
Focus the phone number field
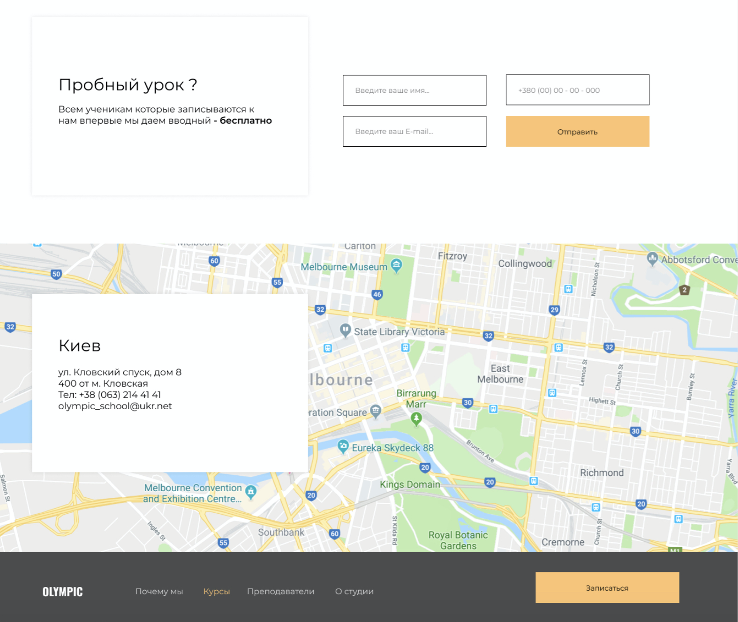(578, 90)
